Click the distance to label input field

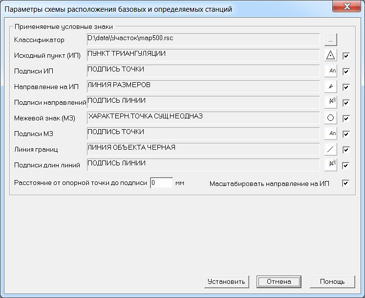pyautogui.click(x=161, y=183)
